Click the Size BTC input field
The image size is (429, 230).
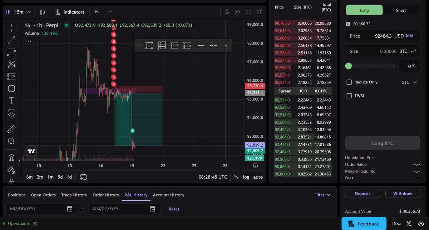click(x=383, y=51)
